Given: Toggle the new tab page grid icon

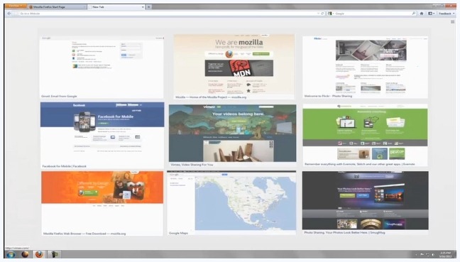Looking at the screenshot, I should pos(452,22).
